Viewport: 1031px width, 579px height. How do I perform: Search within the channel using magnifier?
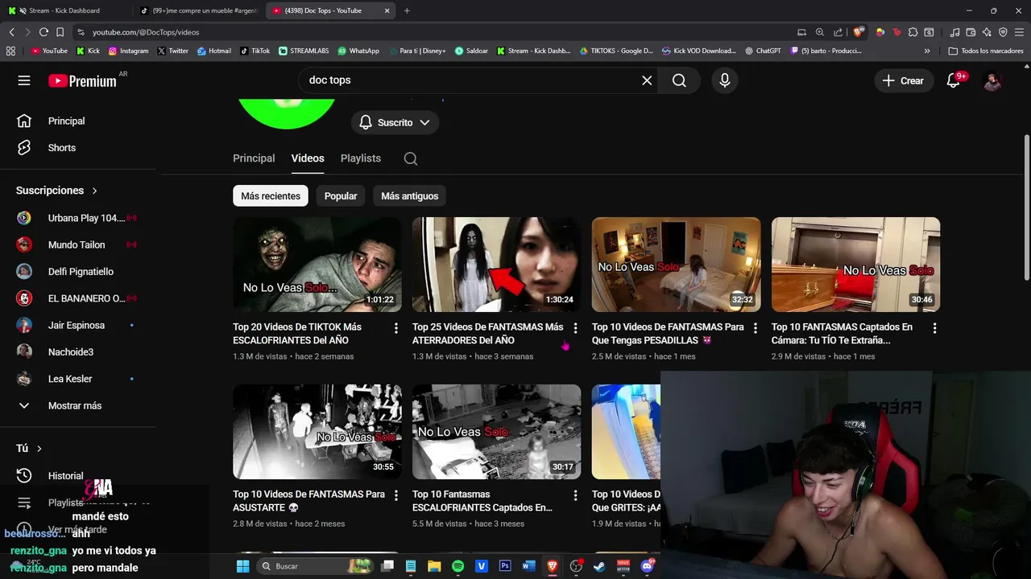tap(411, 158)
